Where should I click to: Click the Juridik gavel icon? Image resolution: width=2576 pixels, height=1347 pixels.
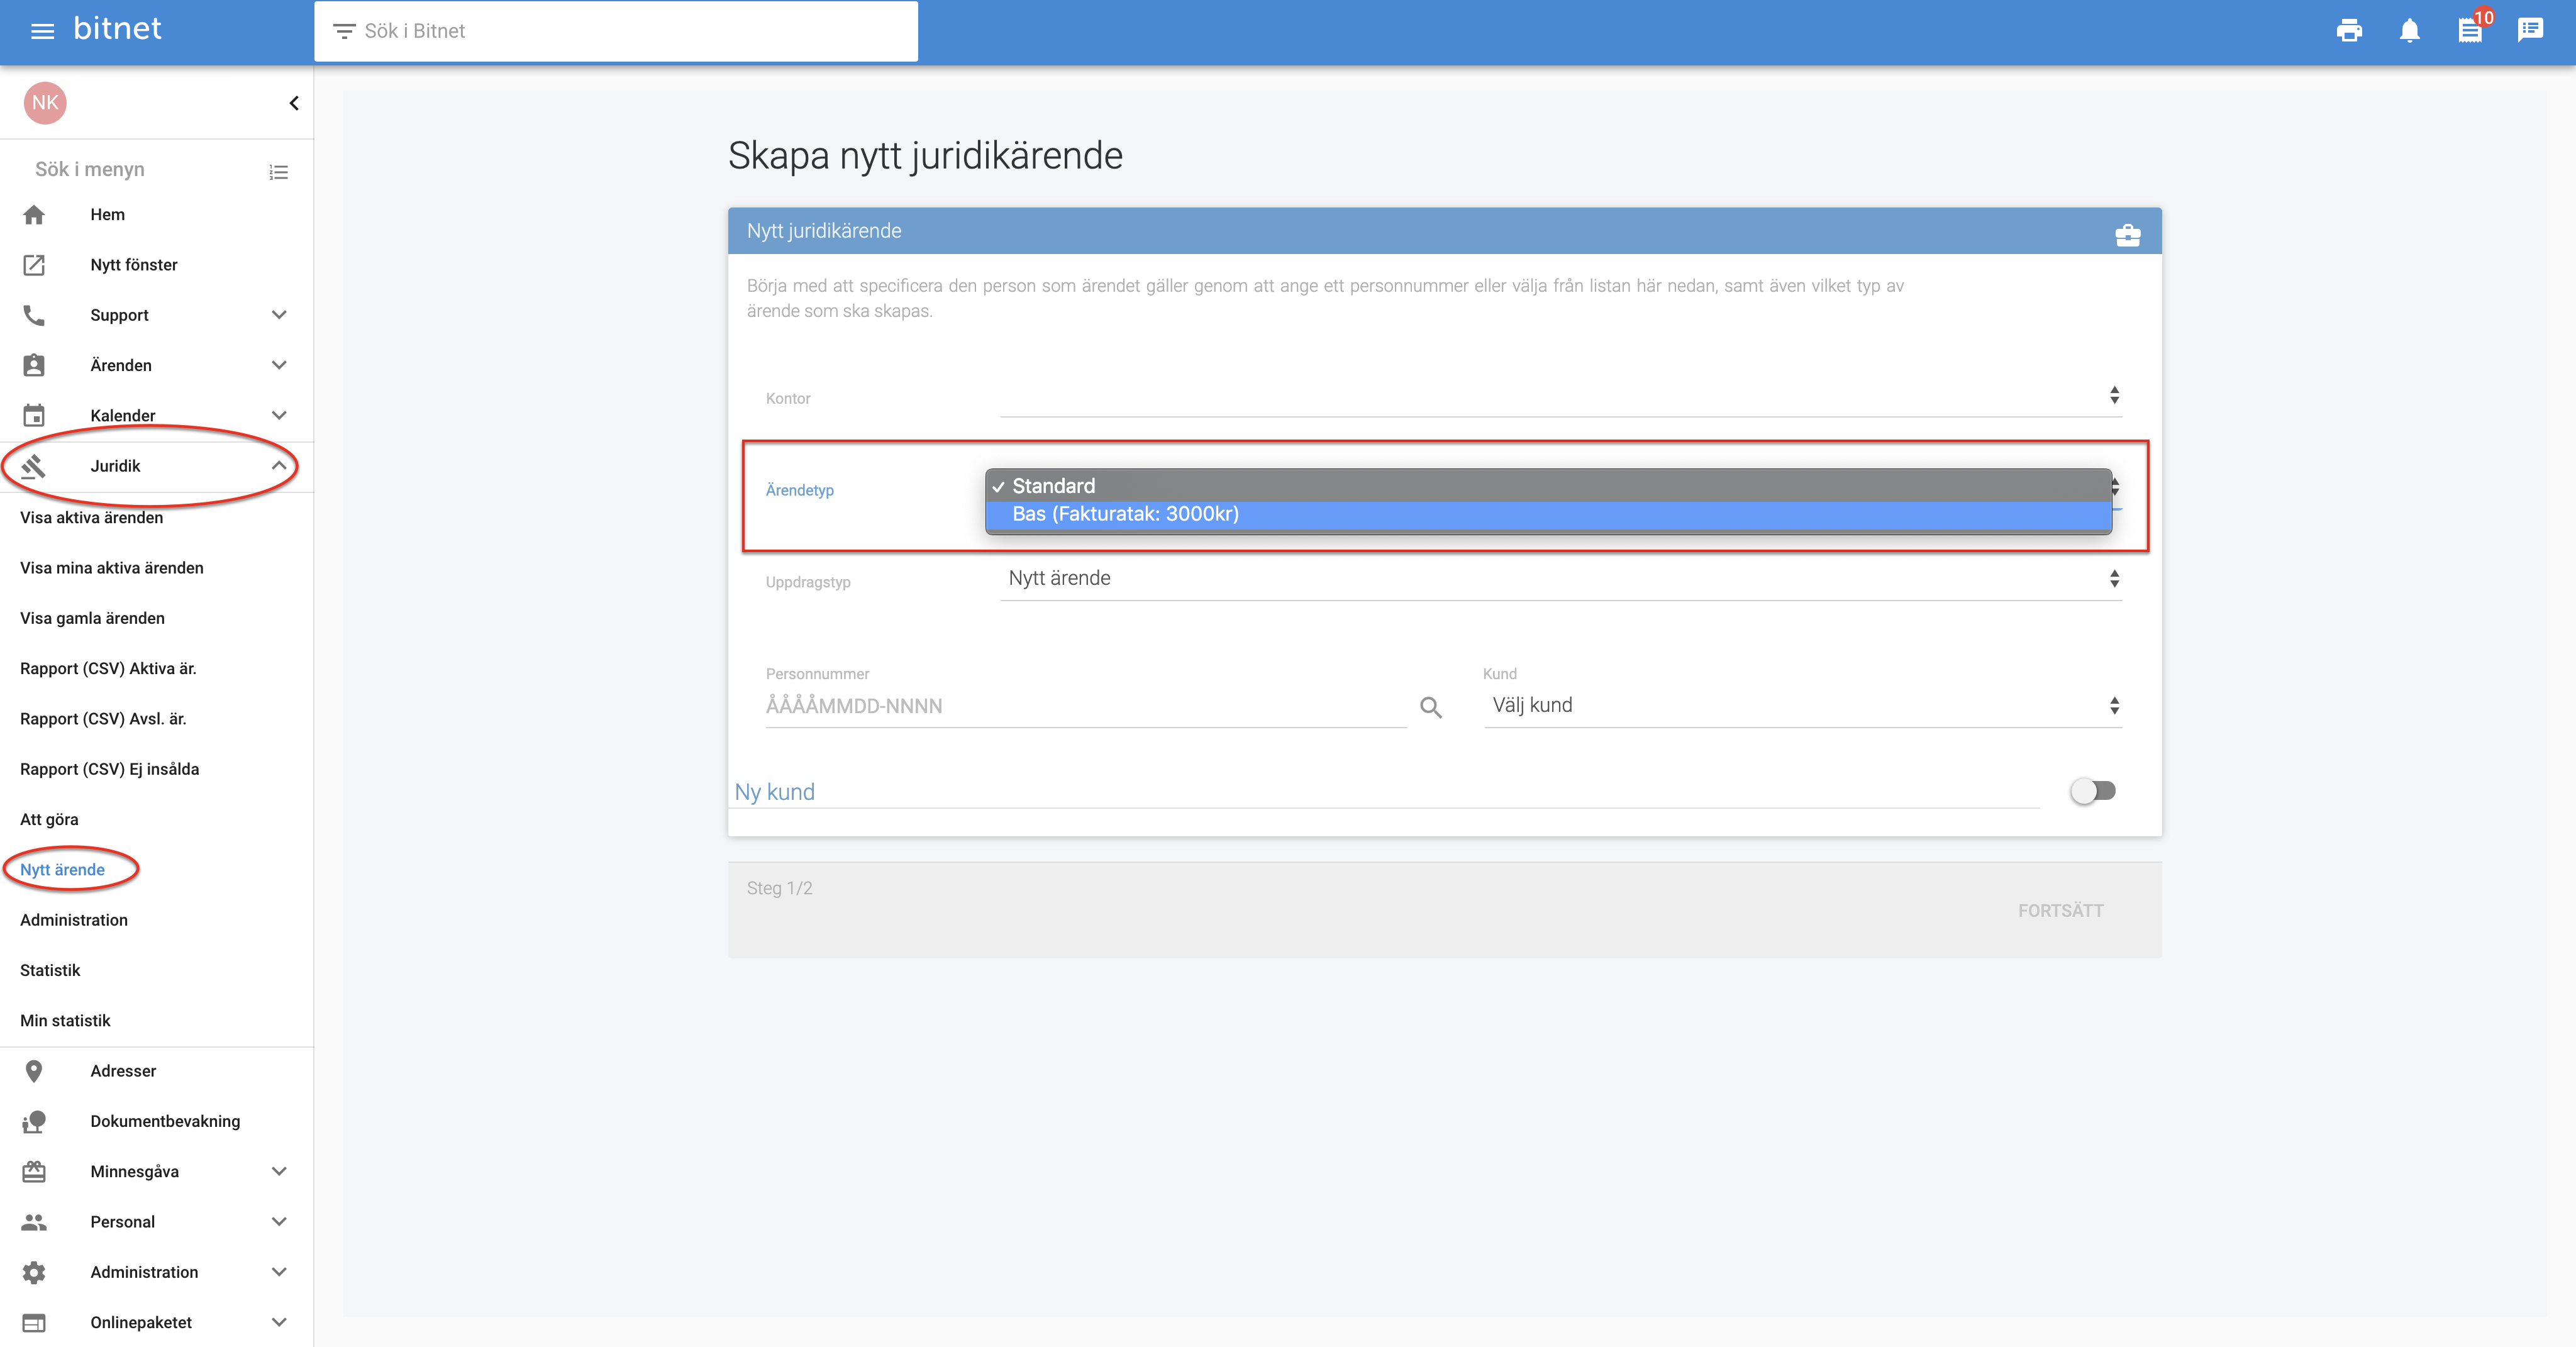pos(34,466)
